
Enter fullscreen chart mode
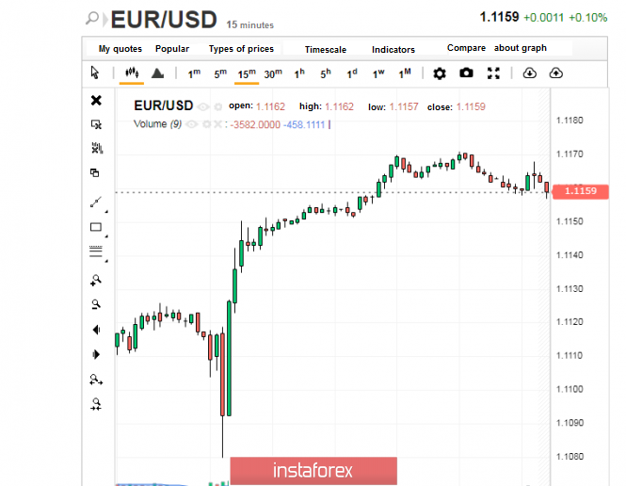493,73
